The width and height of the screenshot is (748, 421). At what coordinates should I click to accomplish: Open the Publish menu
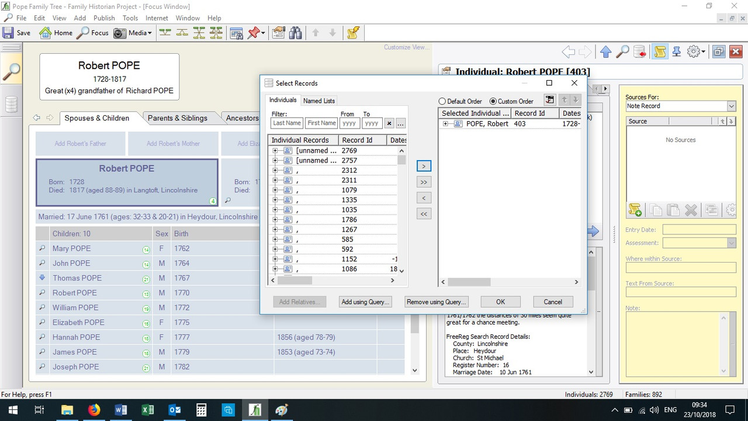tap(104, 18)
